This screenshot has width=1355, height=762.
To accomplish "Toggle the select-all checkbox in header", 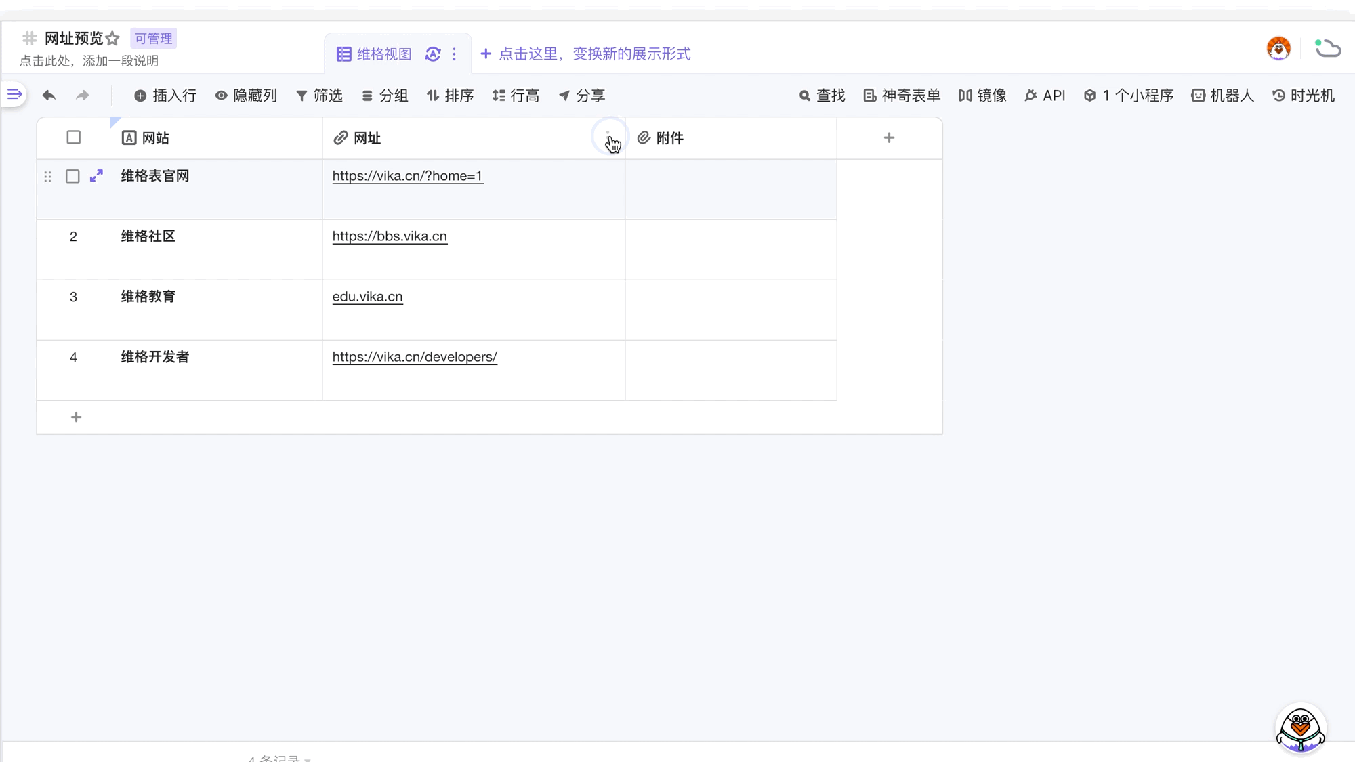I will tap(74, 137).
